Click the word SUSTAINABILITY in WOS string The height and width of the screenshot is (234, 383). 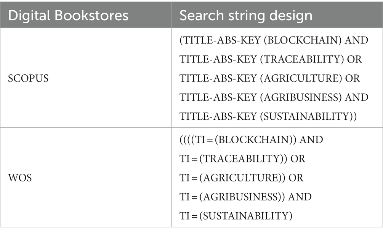(246, 216)
